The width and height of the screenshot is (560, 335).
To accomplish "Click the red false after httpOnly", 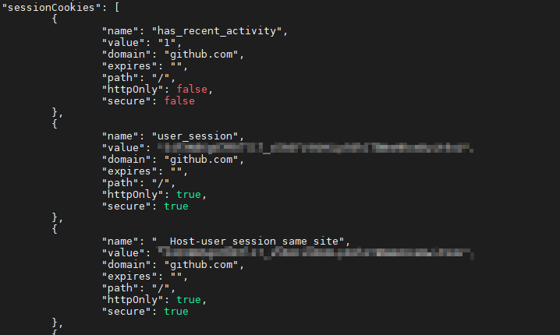I will point(192,89).
